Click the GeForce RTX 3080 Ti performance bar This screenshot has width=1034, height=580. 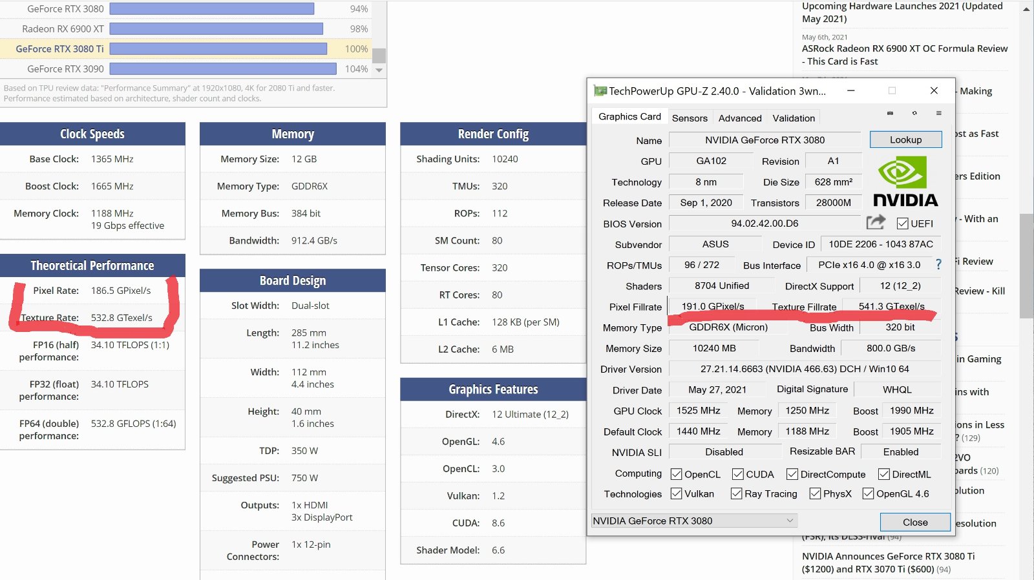click(218, 48)
